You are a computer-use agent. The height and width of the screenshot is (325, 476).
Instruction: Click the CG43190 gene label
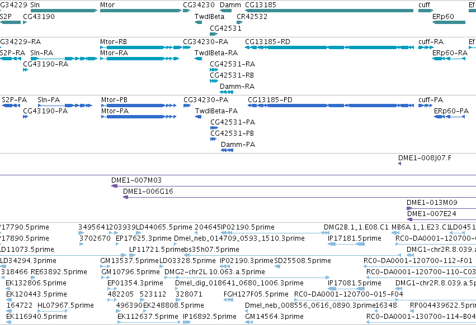[x=39, y=16]
